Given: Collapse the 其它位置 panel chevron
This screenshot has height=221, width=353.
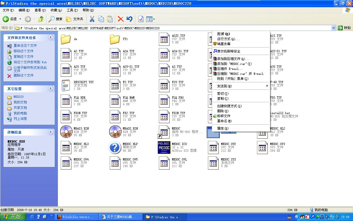Looking at the screenshot, I should click(50, 89).
